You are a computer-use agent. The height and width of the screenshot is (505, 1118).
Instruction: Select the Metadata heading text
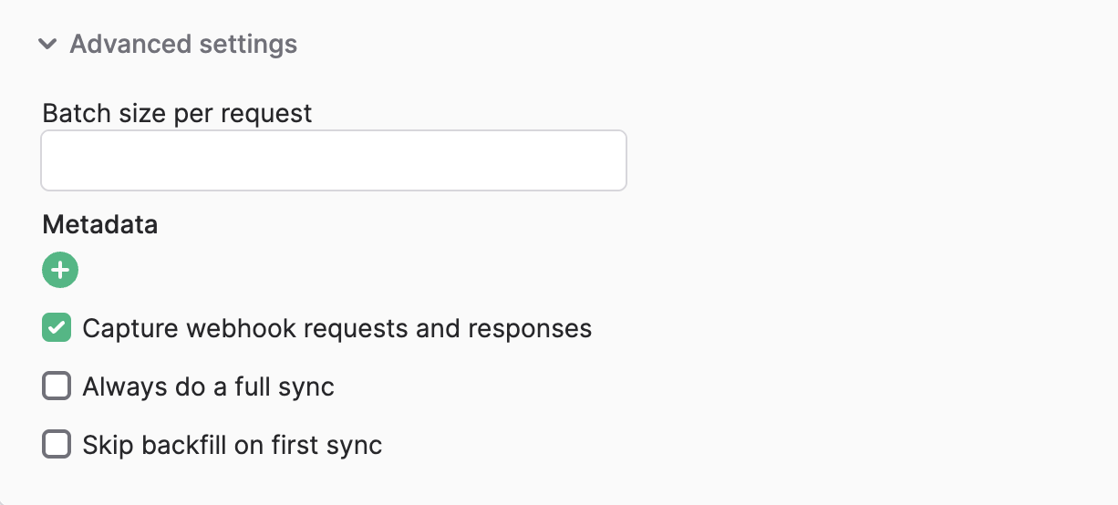point(100,224)
